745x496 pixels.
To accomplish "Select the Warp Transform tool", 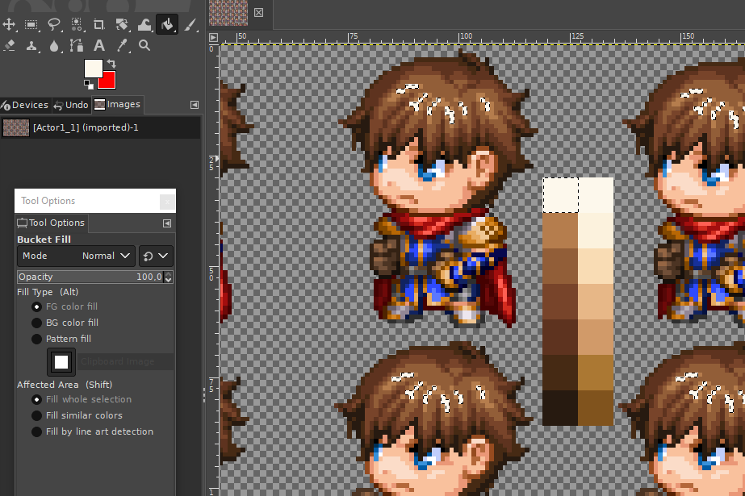I will (x=144, y=24).
